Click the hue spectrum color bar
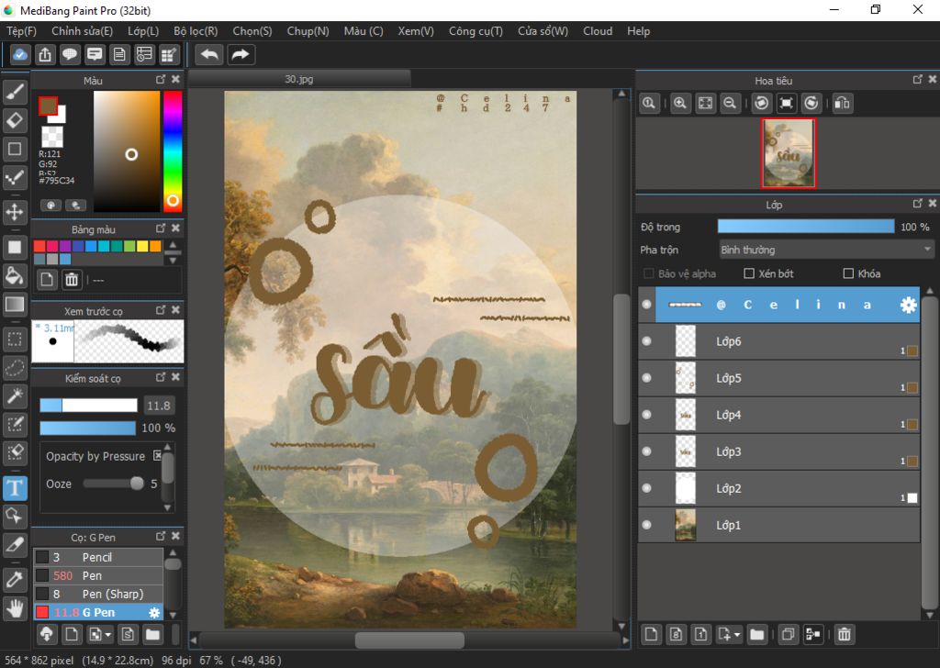 (172, 147)
